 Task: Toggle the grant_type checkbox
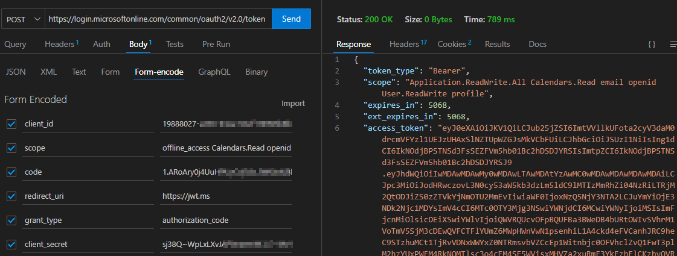[11, 220]
